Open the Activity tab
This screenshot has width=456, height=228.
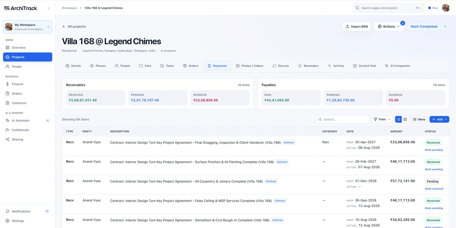pyautogui.click(x=336, y=66)
